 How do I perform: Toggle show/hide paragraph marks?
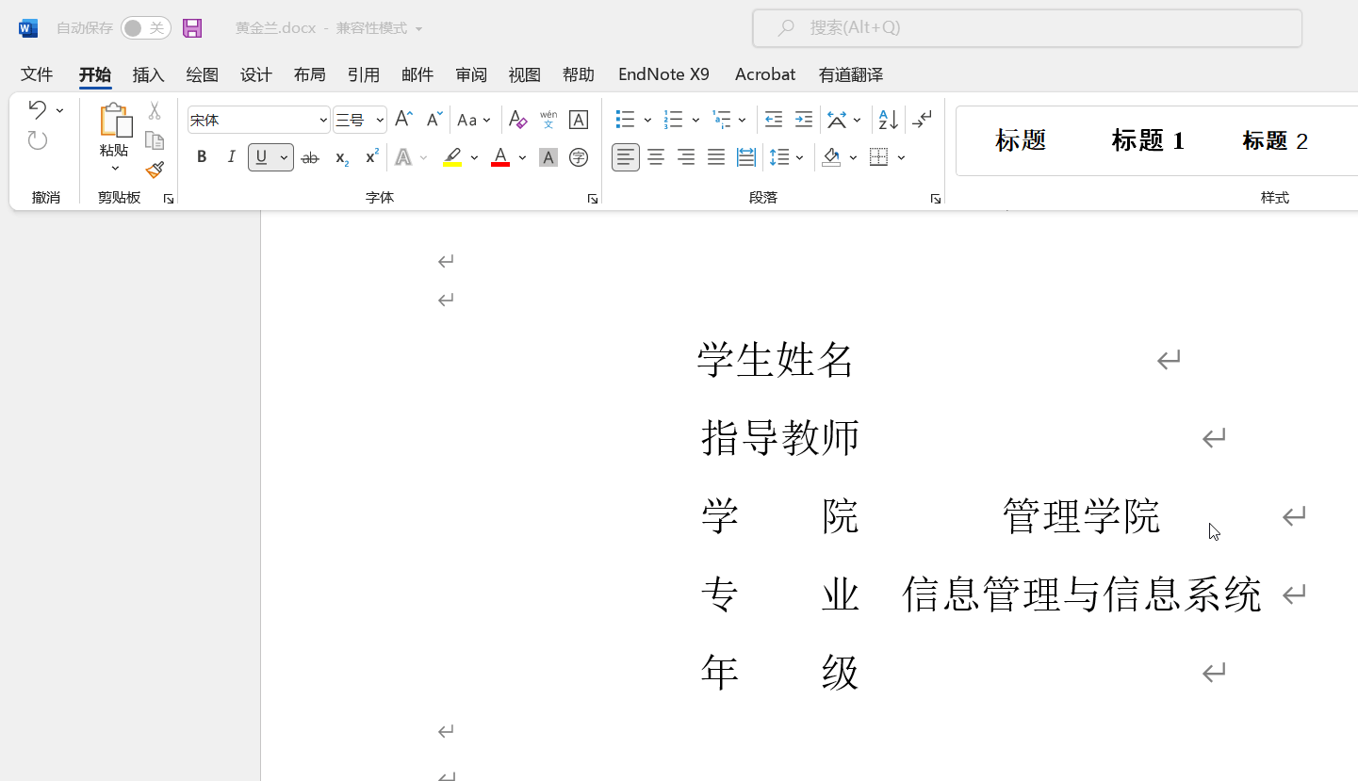tap(922, 120)
